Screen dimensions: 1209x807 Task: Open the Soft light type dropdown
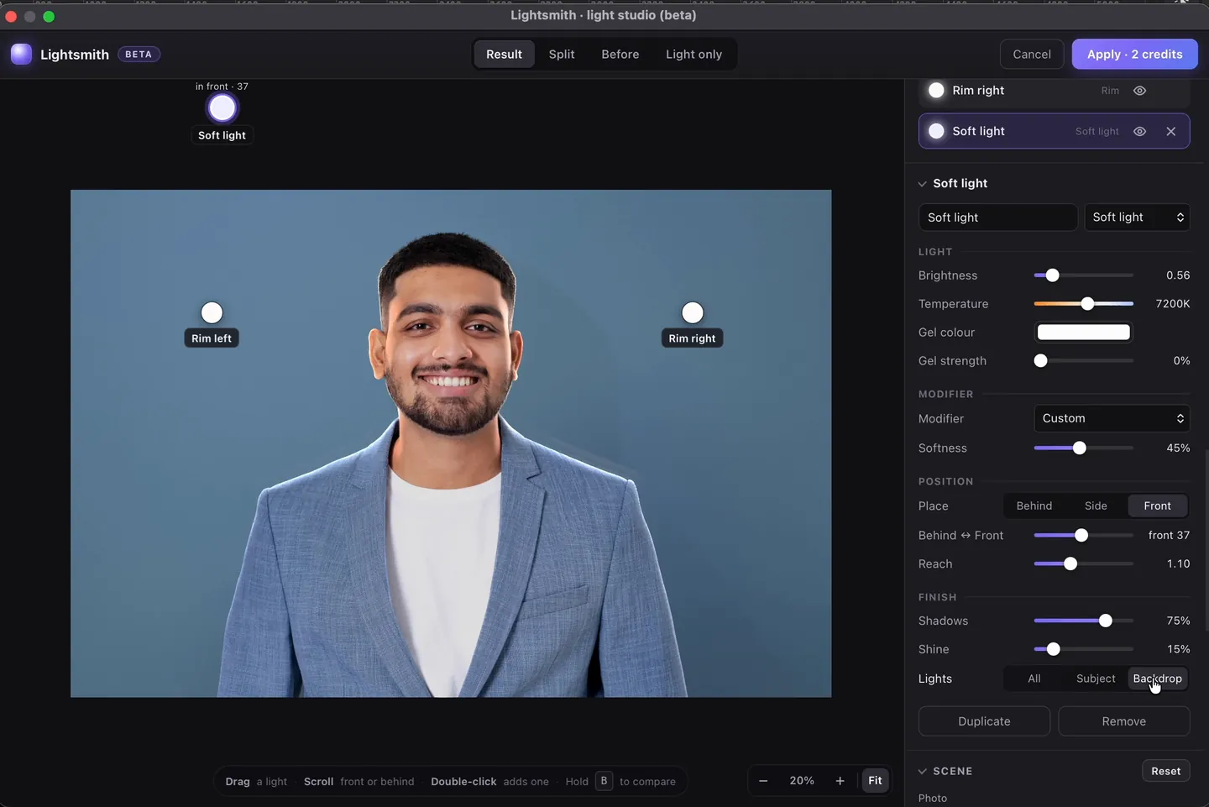point(1138,217)
